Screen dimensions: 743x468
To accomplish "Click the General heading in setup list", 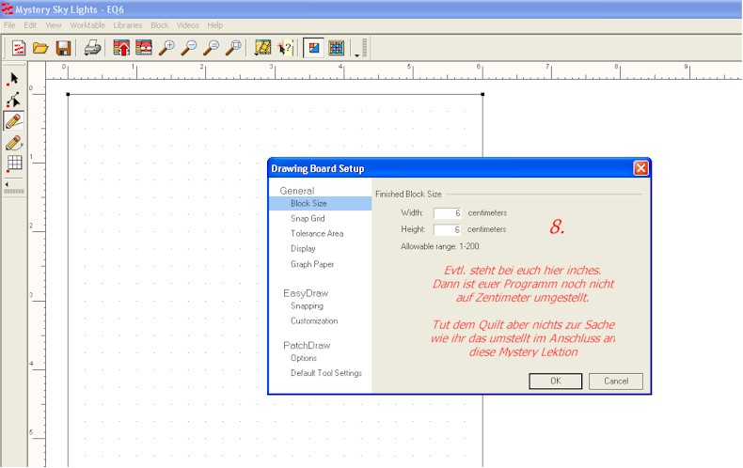I will click(296, 191).
